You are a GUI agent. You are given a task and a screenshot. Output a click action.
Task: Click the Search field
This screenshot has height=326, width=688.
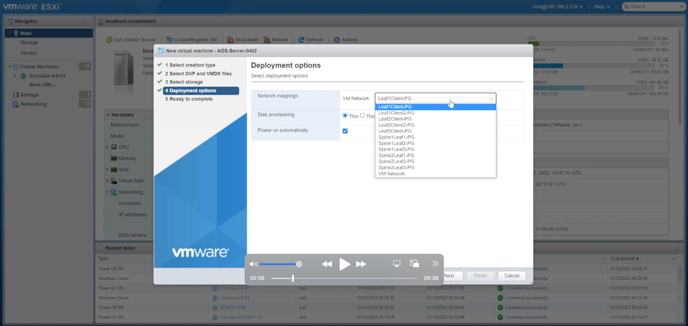point(654,7)
